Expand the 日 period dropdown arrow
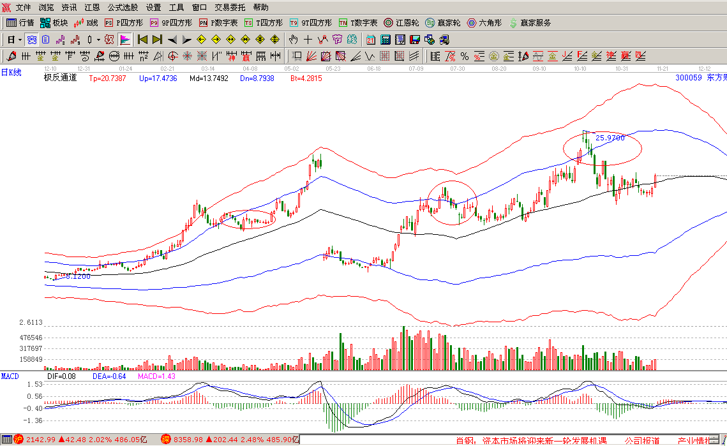 [x=19, y=40]
